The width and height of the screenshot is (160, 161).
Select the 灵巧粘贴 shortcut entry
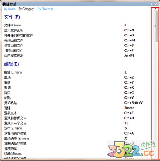[x=11, y=103]
